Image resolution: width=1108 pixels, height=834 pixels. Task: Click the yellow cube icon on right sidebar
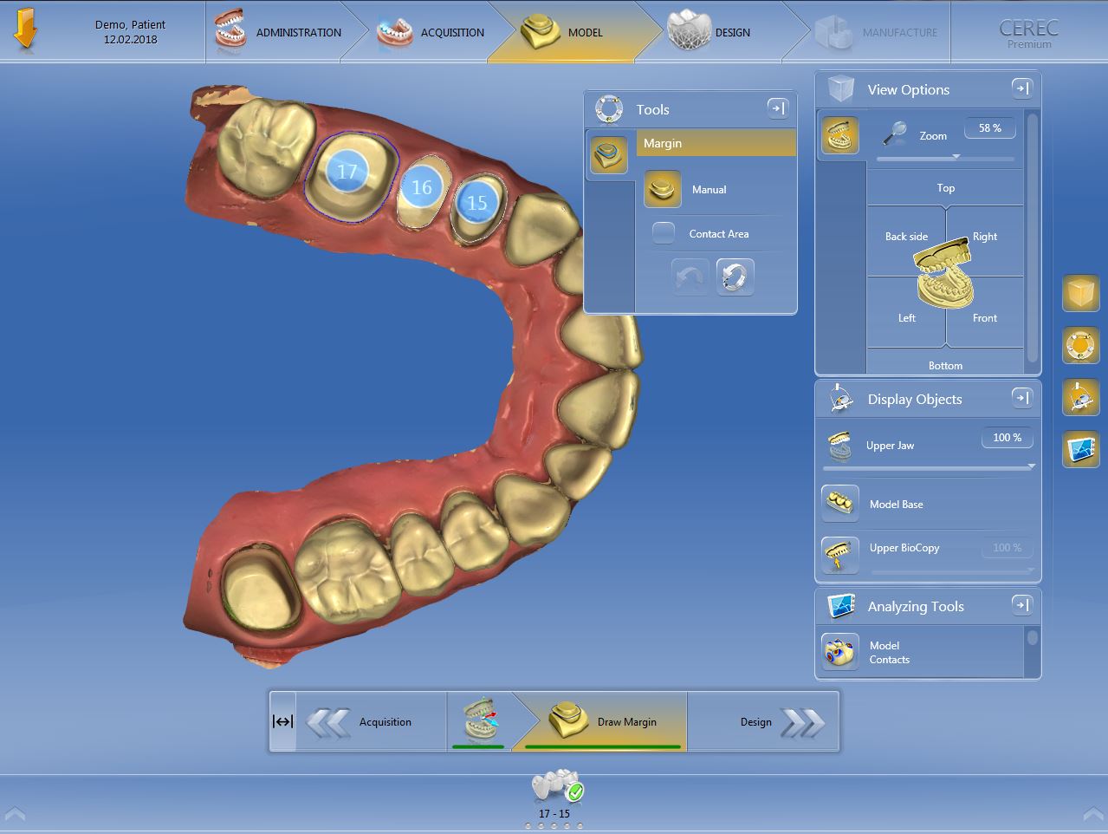click(1080, 294)
